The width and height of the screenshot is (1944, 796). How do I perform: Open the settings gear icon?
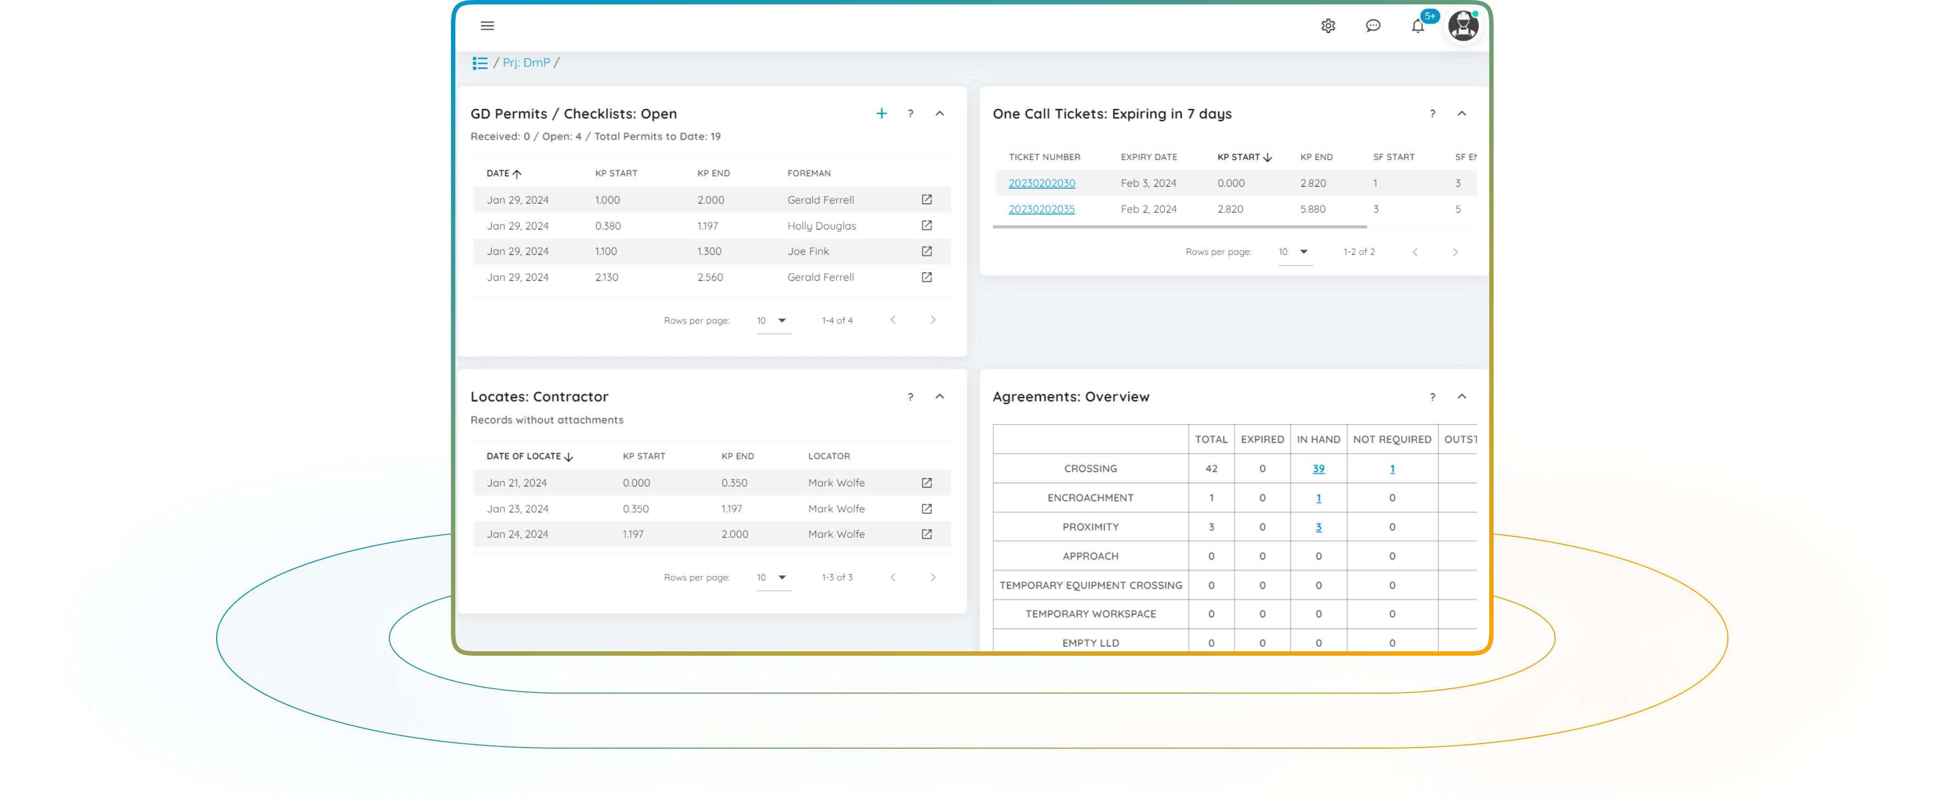click(1328, 26)
